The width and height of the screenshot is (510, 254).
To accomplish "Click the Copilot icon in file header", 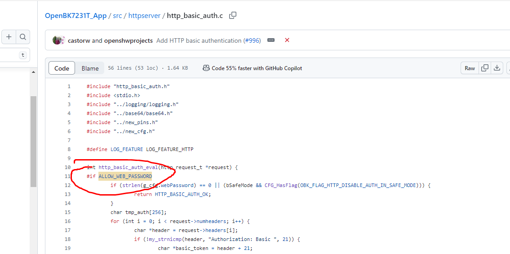I will (x=206, y=68).
